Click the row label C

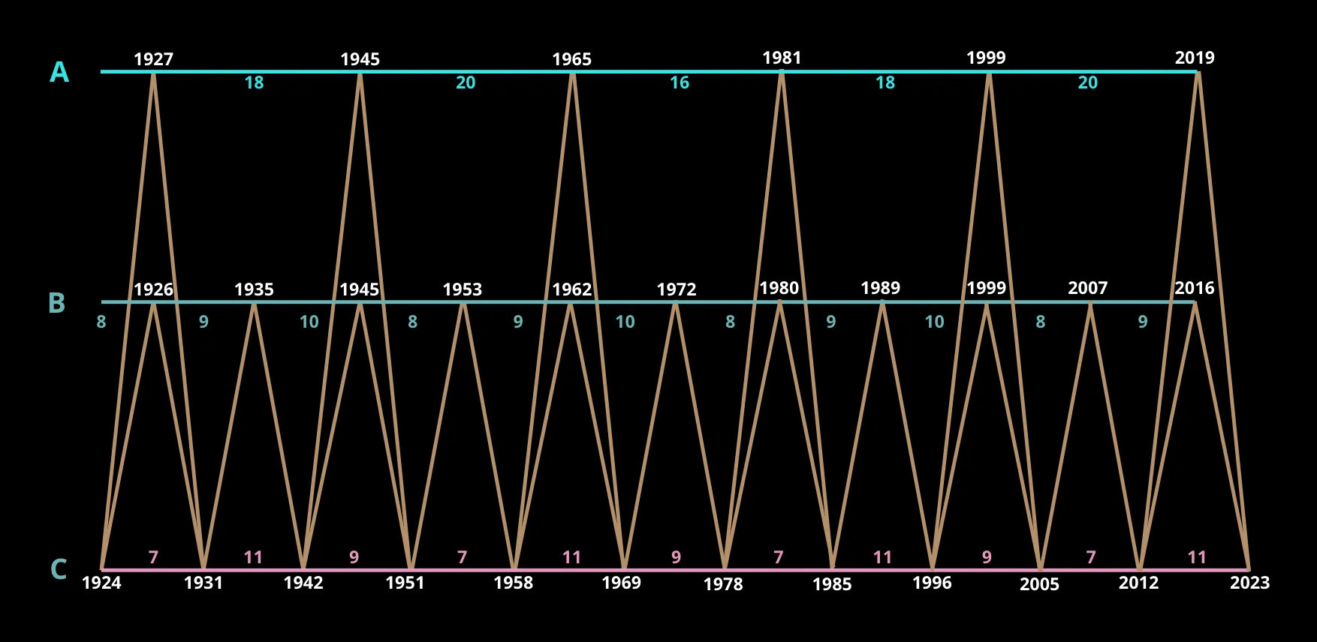click(x=59, y=570)
